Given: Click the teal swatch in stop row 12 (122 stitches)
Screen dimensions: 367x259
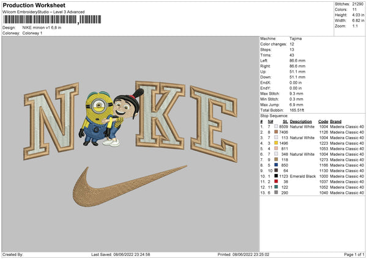Looking at the screenshot, I should [x=276, y=187].
